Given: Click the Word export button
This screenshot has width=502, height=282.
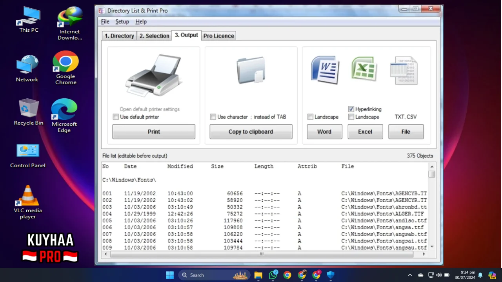Looking at the screenshot, I should point(324,132).
